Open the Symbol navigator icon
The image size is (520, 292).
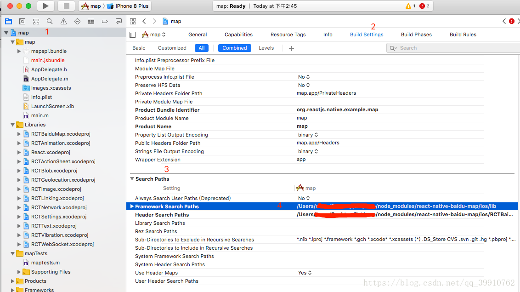(36, 21)
